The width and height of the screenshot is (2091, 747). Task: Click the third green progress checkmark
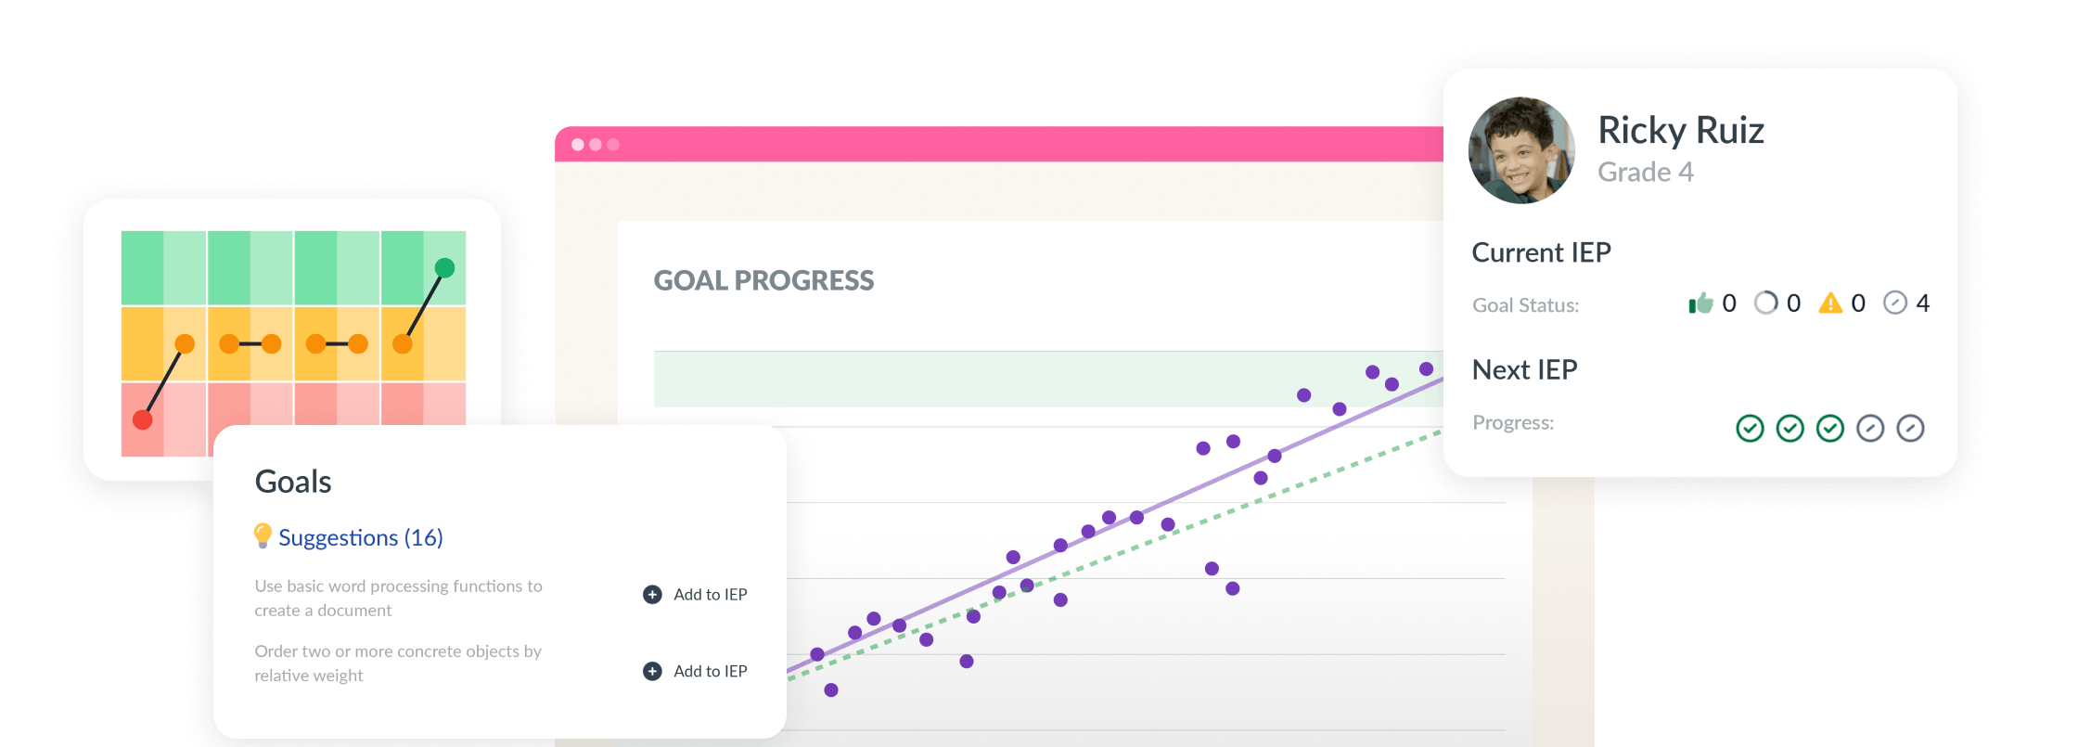pos(1829,428)
